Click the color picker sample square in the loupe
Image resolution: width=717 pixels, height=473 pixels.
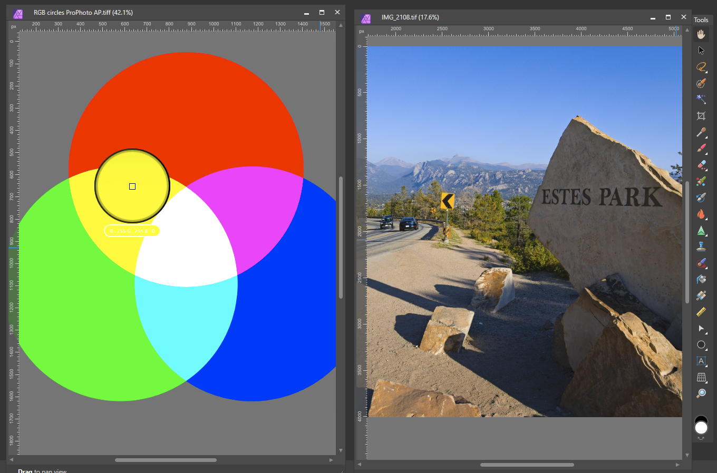click(x=132, y=186)
